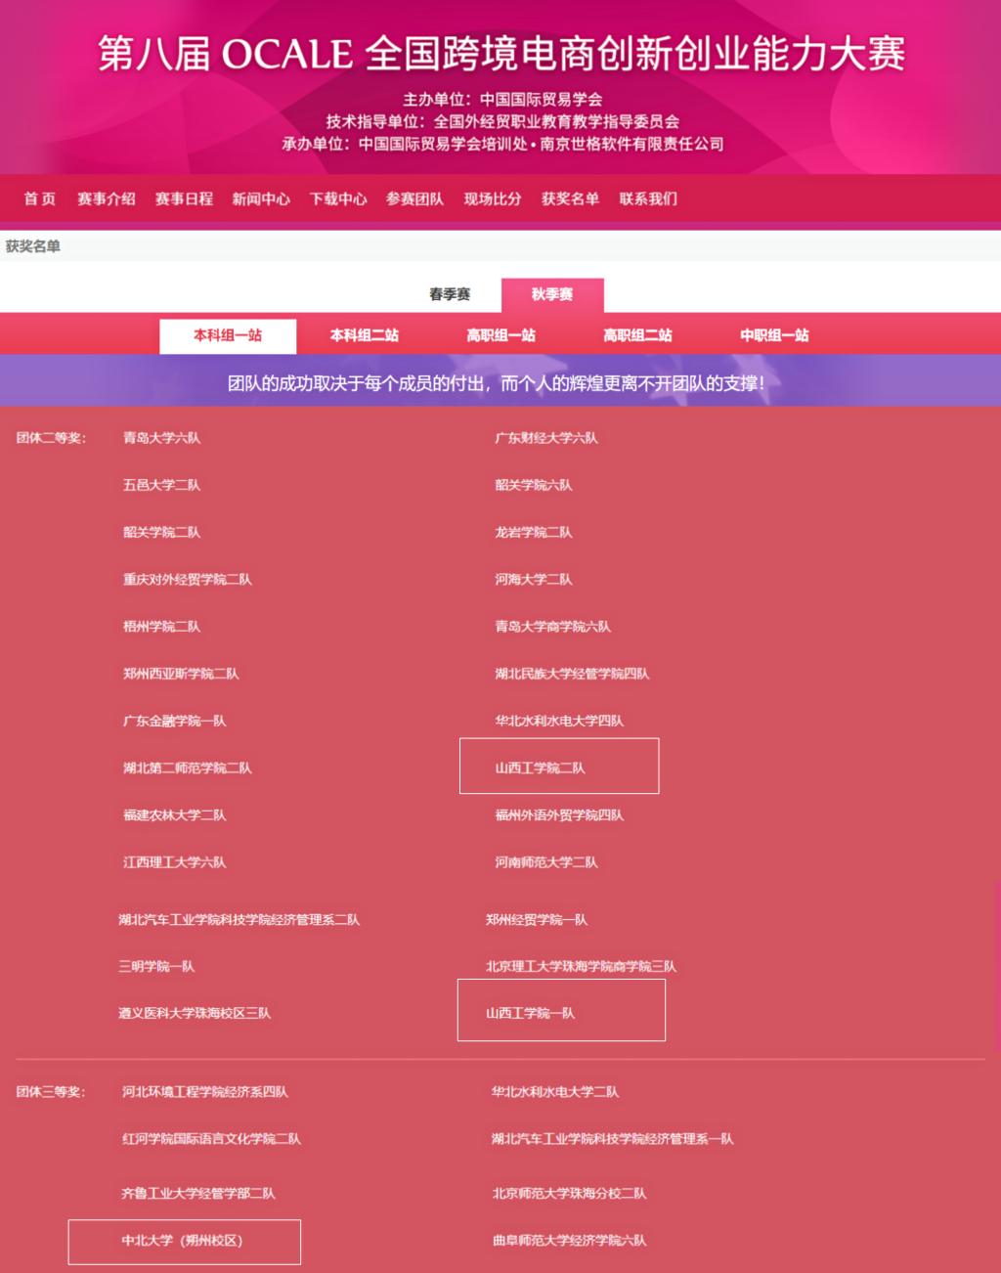Select the 秋季赛 tab
The width and height of the screenshot is (1001, 1273).
pos(552,294)
